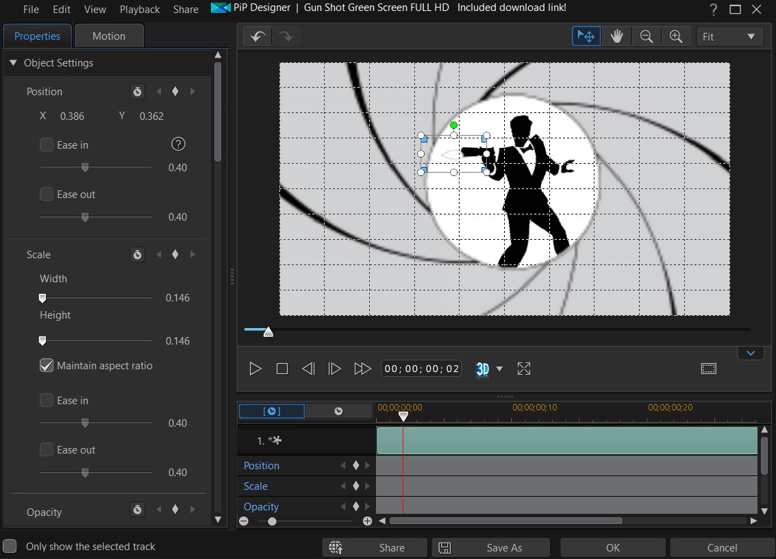The height and width of the screenshot is (559, 776).
Task: Toggle 3D preview mode
Action: point(482,369)
